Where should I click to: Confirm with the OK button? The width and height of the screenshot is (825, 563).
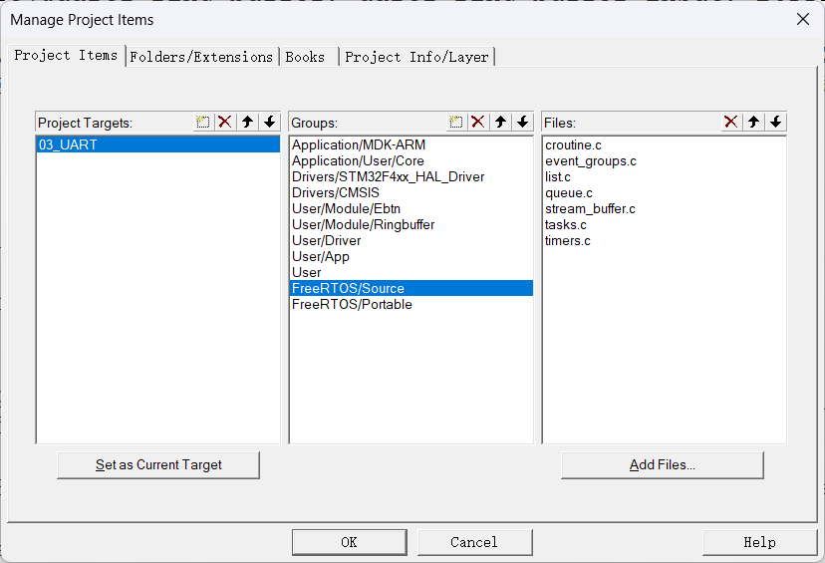[350, 542]
